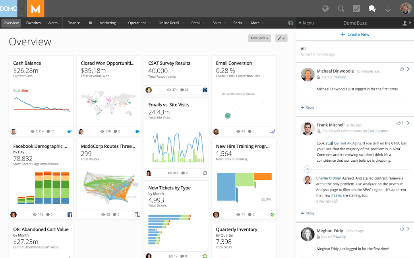Open the Cash Balance link in Buzz
The width and height of the screenshot is (414, 258).
[378, 131]
